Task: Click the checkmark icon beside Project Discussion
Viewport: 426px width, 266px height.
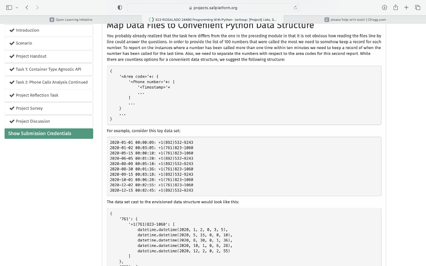Action: click(12, 121)
